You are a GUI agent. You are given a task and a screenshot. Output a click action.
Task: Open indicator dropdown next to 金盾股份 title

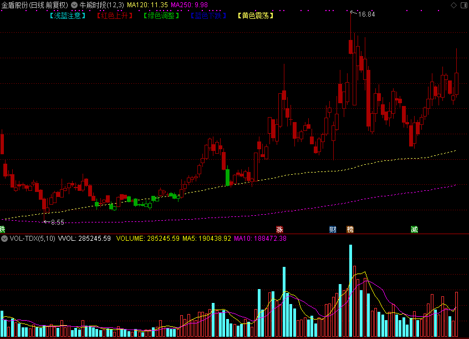pos(74,5)
